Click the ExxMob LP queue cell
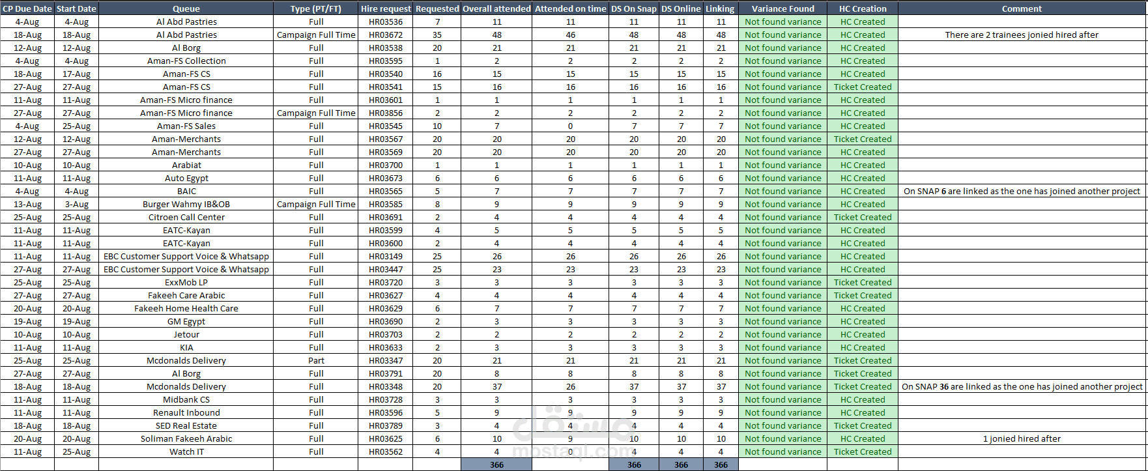Image resolution: width=1148 pixels, height=471 pixels. [186, 282]
